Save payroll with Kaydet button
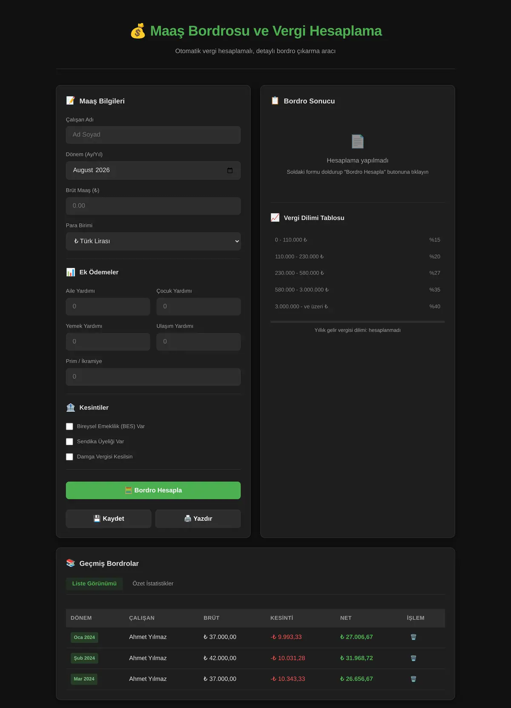 [x=109, y=518]
